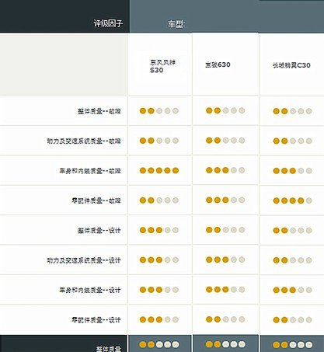Select the 东风风神 S30 model name

[162, 66]
